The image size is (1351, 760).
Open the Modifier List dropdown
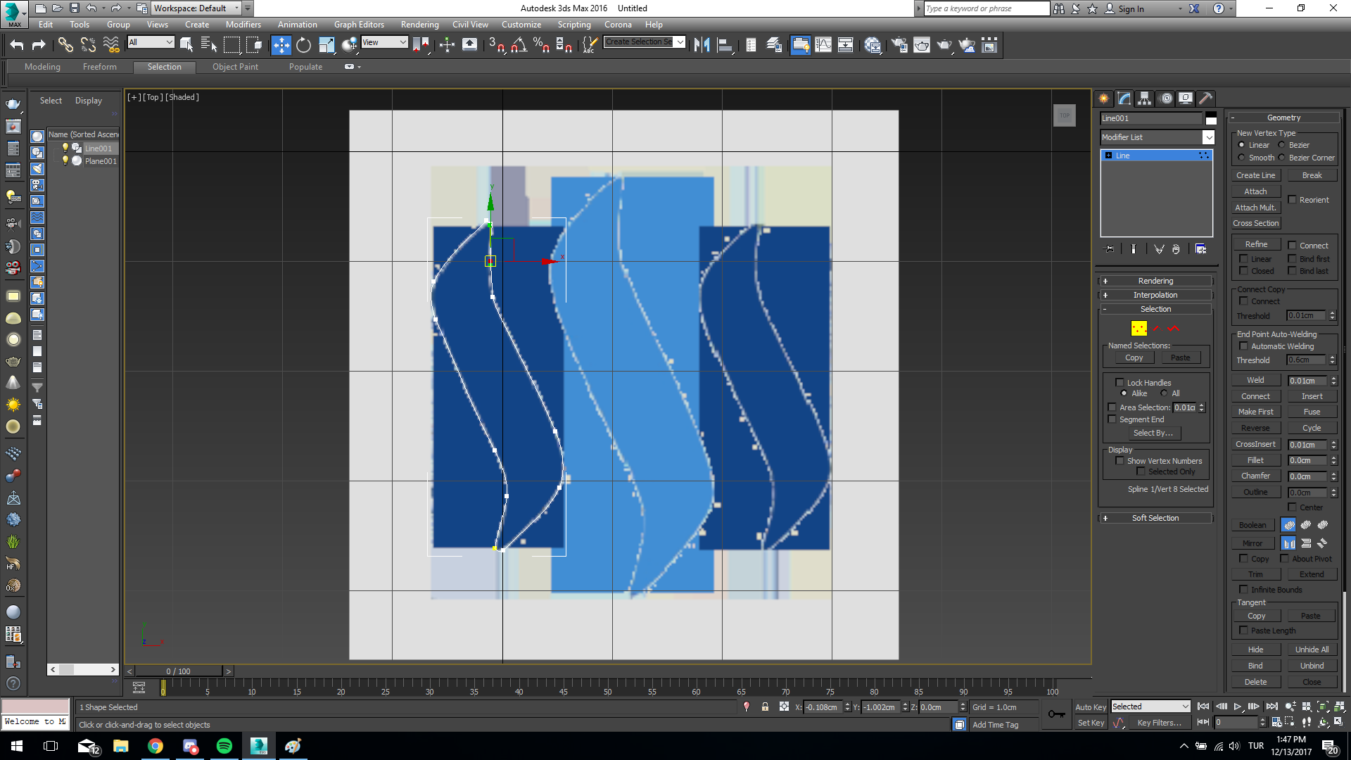pos(1157,137)
